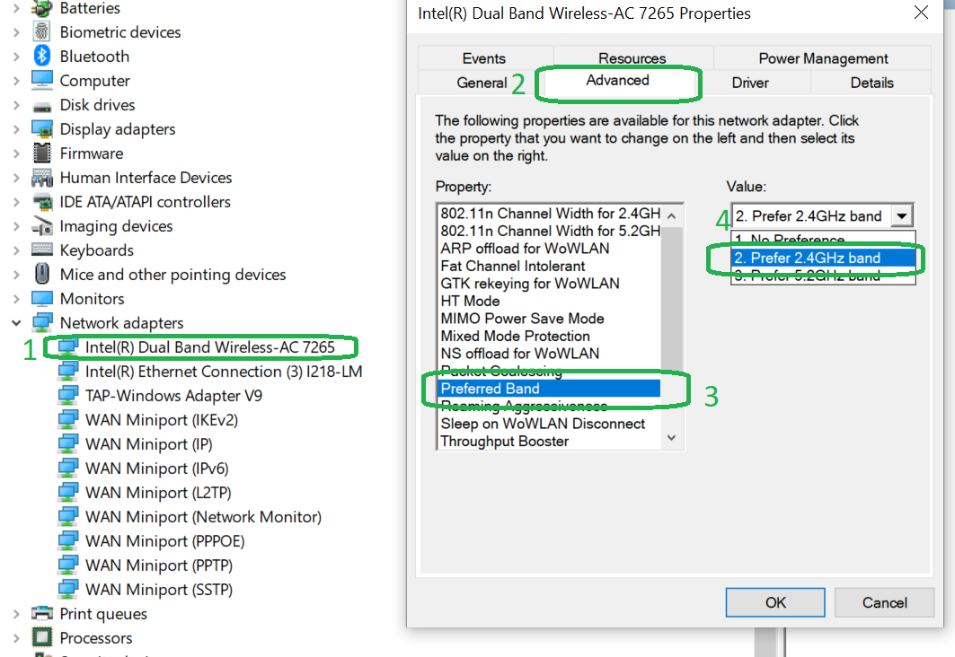Image resolution: width=955 pixels, height=657 pixels.
Task: Expand the Print queues node
Action: click(x=16, y=614)
